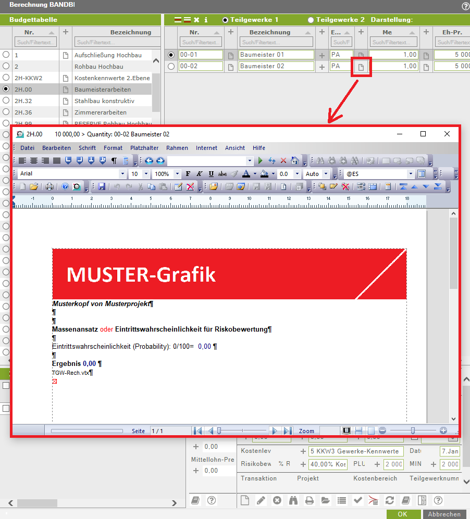
Task: Toggle the paragraph marks pilcrow icon
Action: [114, 161]
